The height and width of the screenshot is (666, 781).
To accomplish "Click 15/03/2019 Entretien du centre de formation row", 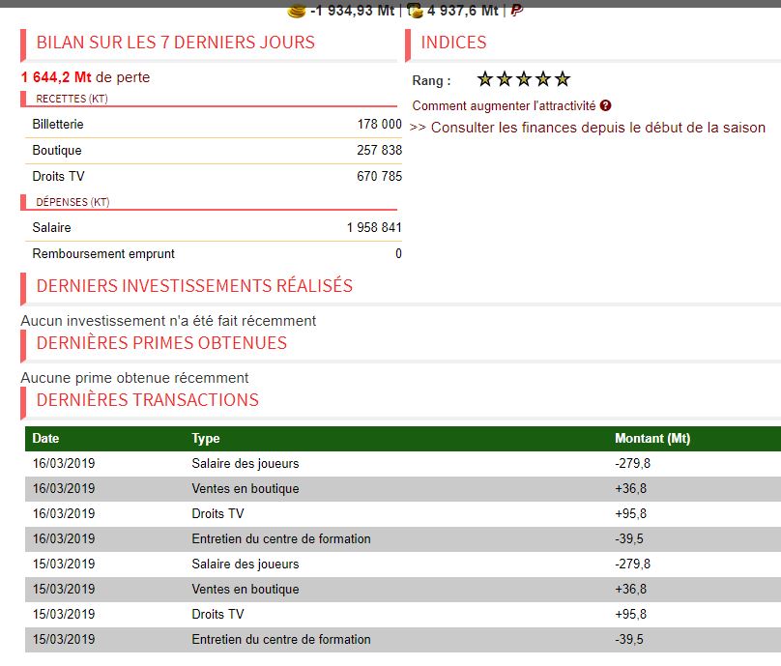I will pyautogui.click(x=403, y=640).
